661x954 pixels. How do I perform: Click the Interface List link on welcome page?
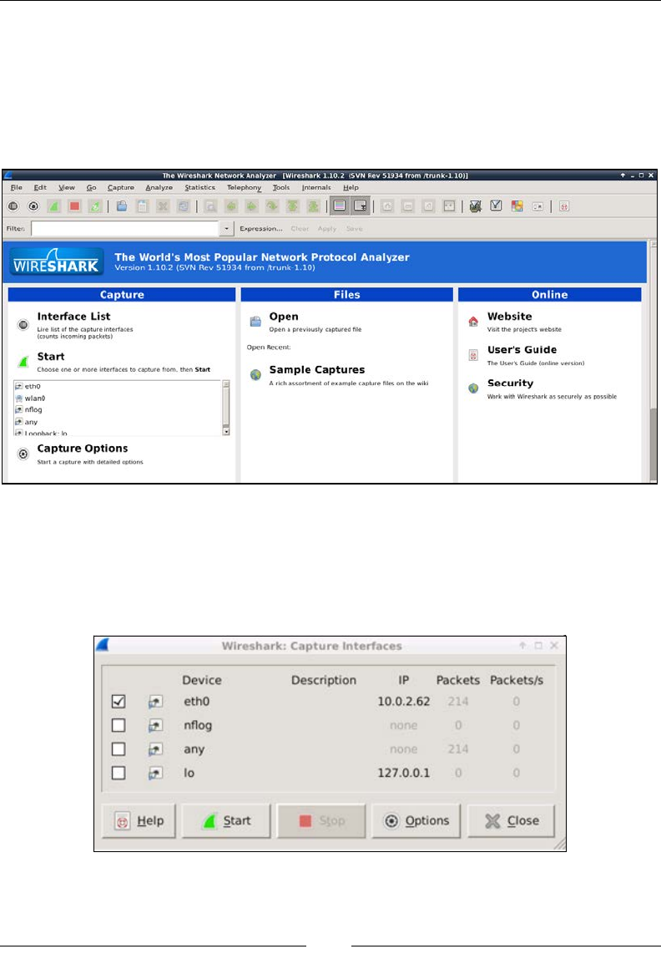click(73, 317)
